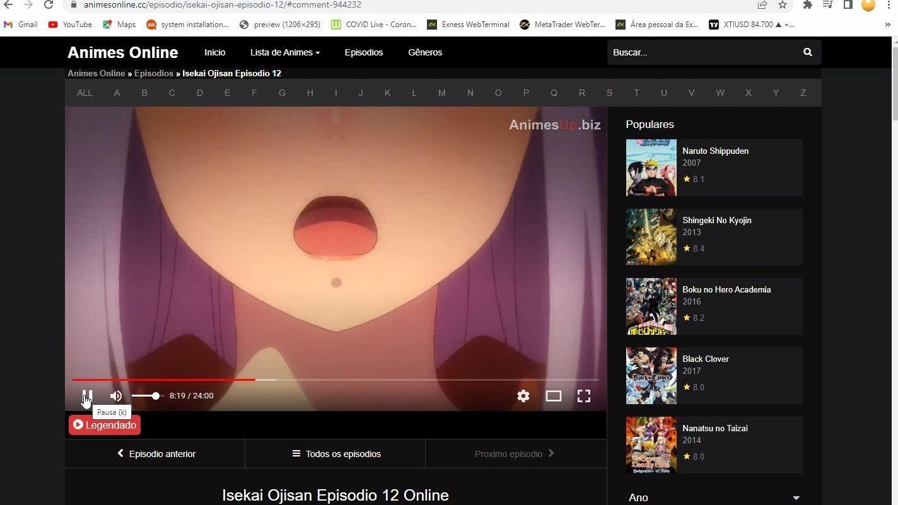Show more bookmarks with the chevron
Image resolution: width=898 pixels, height=505 pixels.
point(888,25)
